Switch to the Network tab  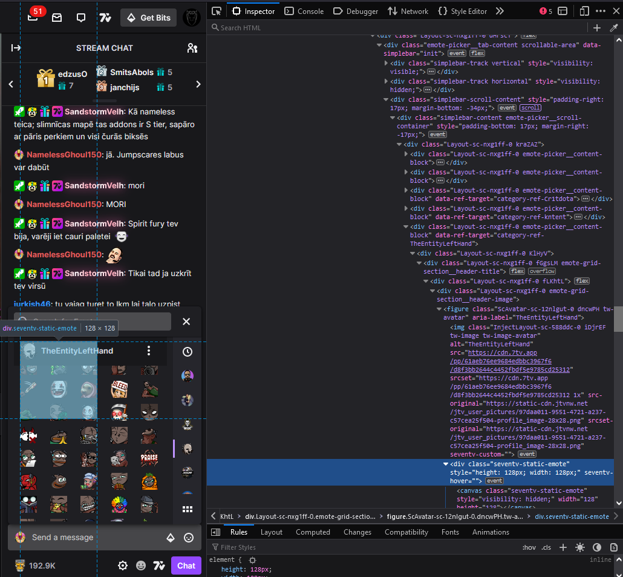coord(408,11)
